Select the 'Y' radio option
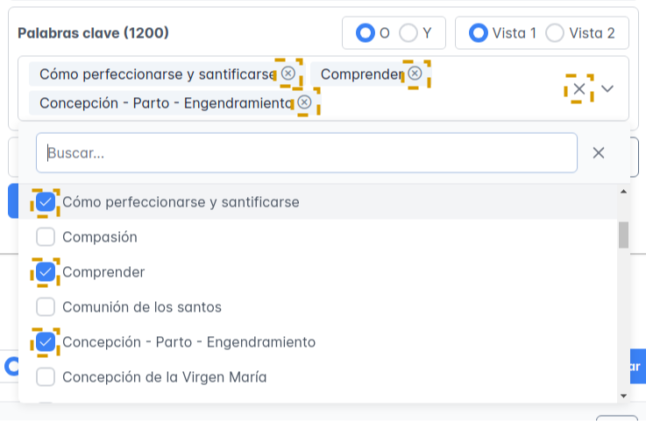This screenshot has width=646, height=421. click(408, 33)
